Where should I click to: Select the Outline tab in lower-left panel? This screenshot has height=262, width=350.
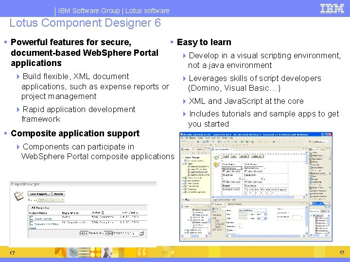[186, 207]
